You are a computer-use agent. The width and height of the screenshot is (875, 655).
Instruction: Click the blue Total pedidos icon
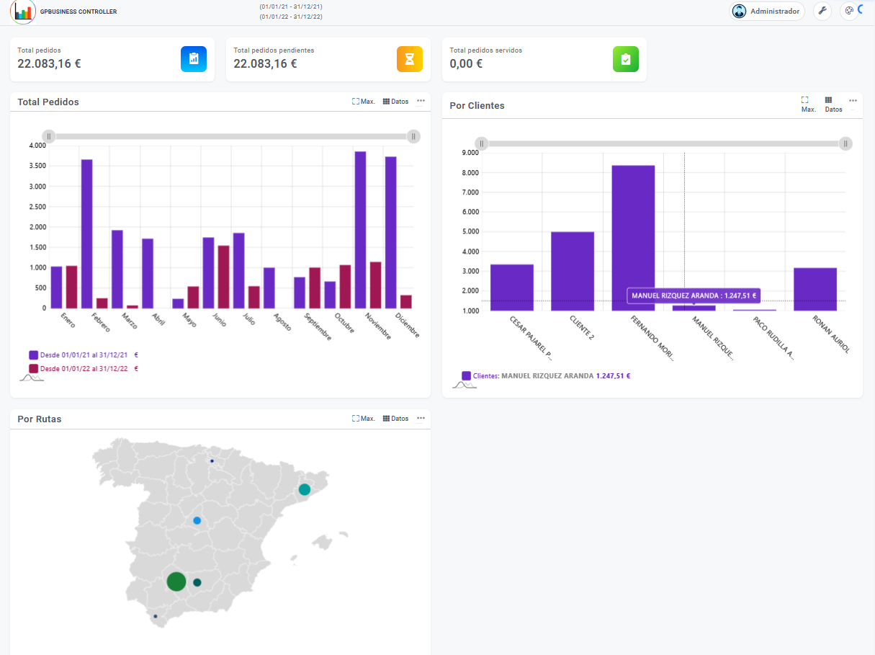pos(193,59)
